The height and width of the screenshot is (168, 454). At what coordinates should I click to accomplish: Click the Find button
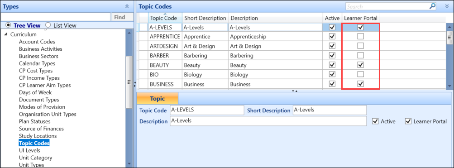pyautogui.click(x=123, y=17)
